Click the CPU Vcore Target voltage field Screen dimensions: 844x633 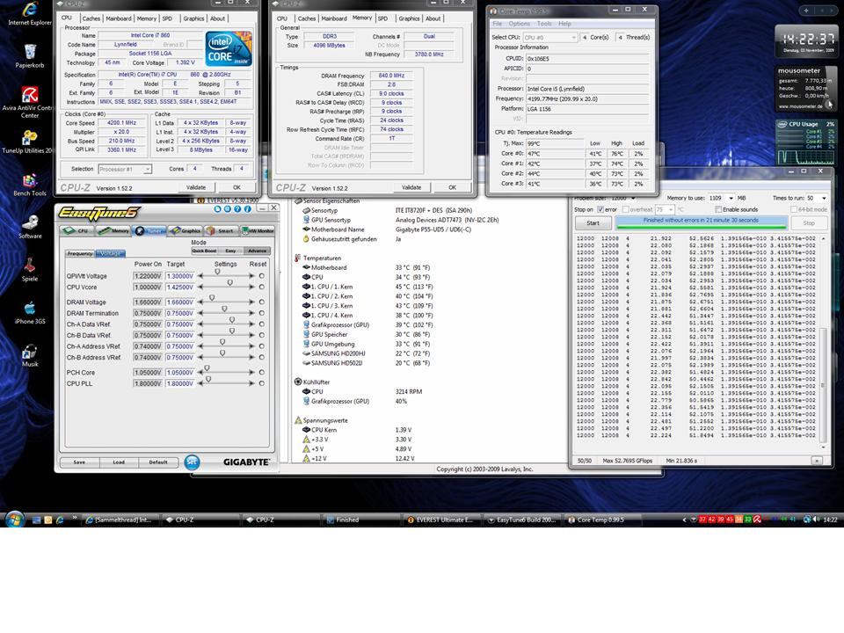(179, 287)
